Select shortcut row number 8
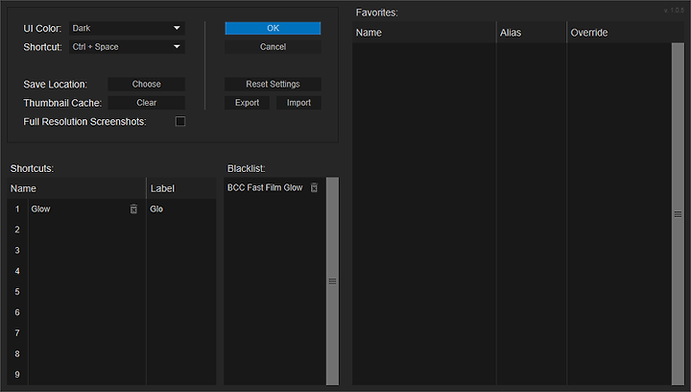This screenshot has width=691, height=392. point(17,355)
